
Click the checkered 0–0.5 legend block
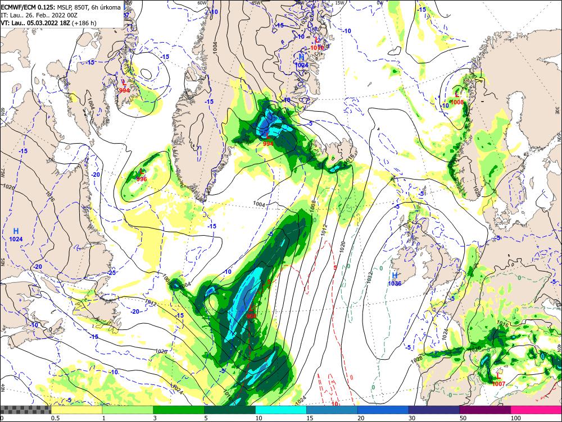pos(25,410)
